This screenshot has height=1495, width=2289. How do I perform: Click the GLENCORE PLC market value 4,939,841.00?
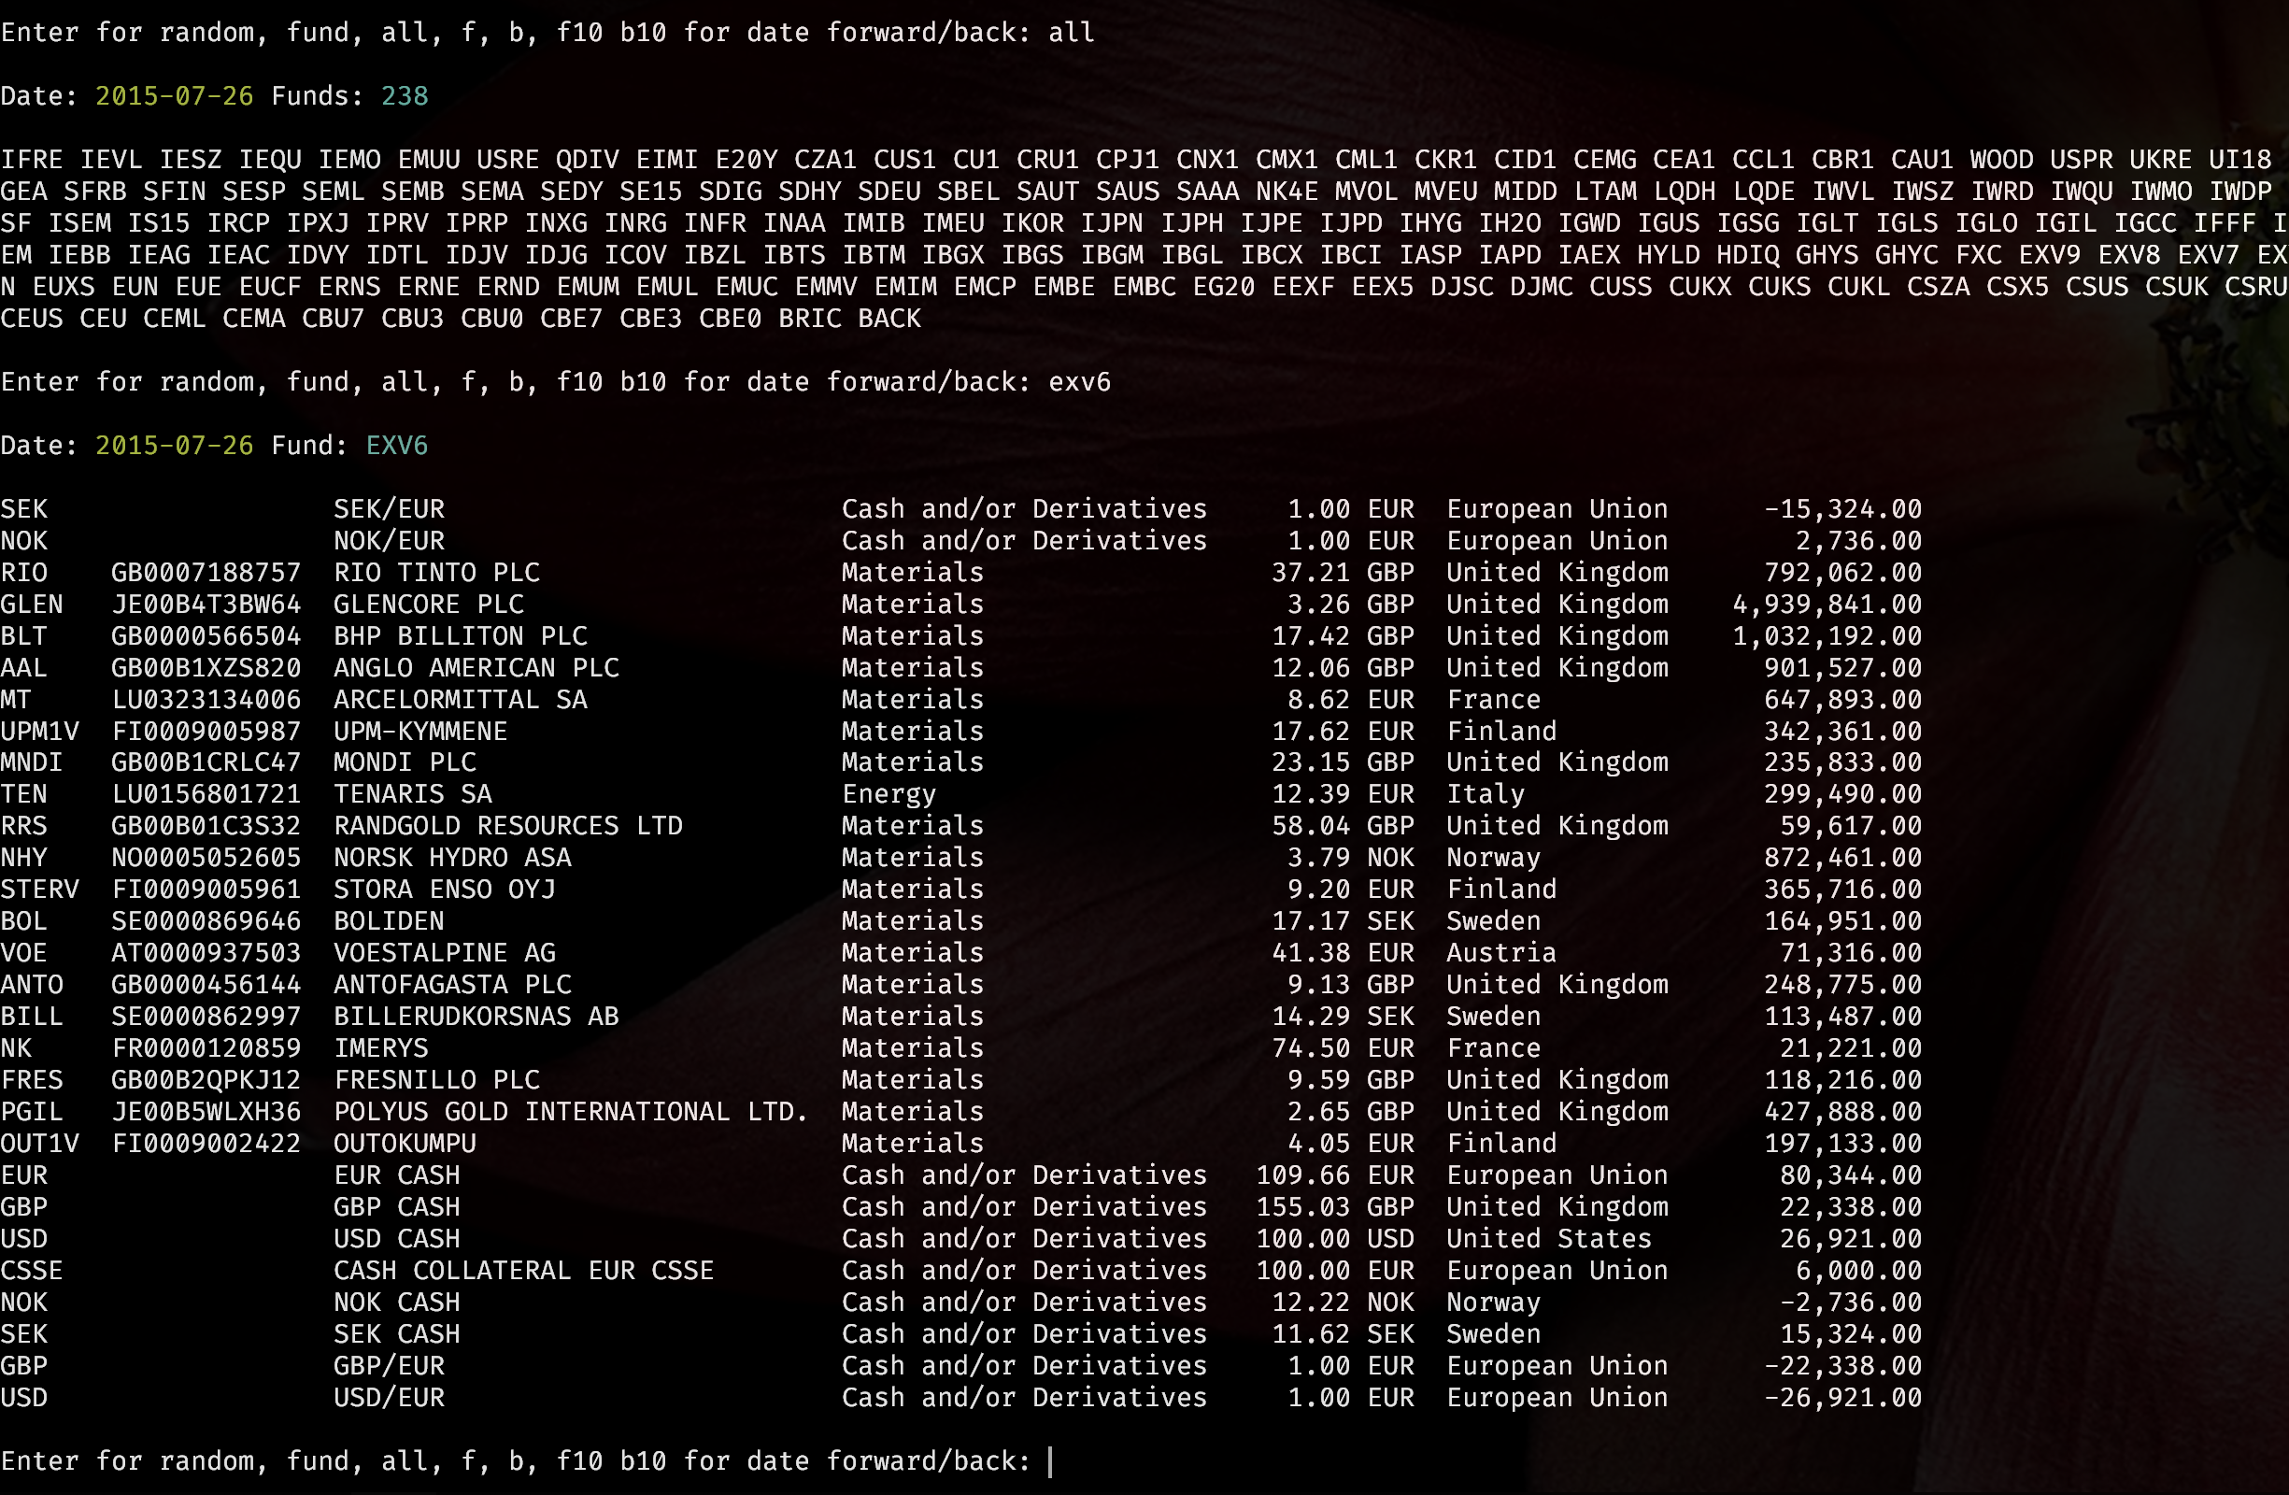click(1827, 605)
